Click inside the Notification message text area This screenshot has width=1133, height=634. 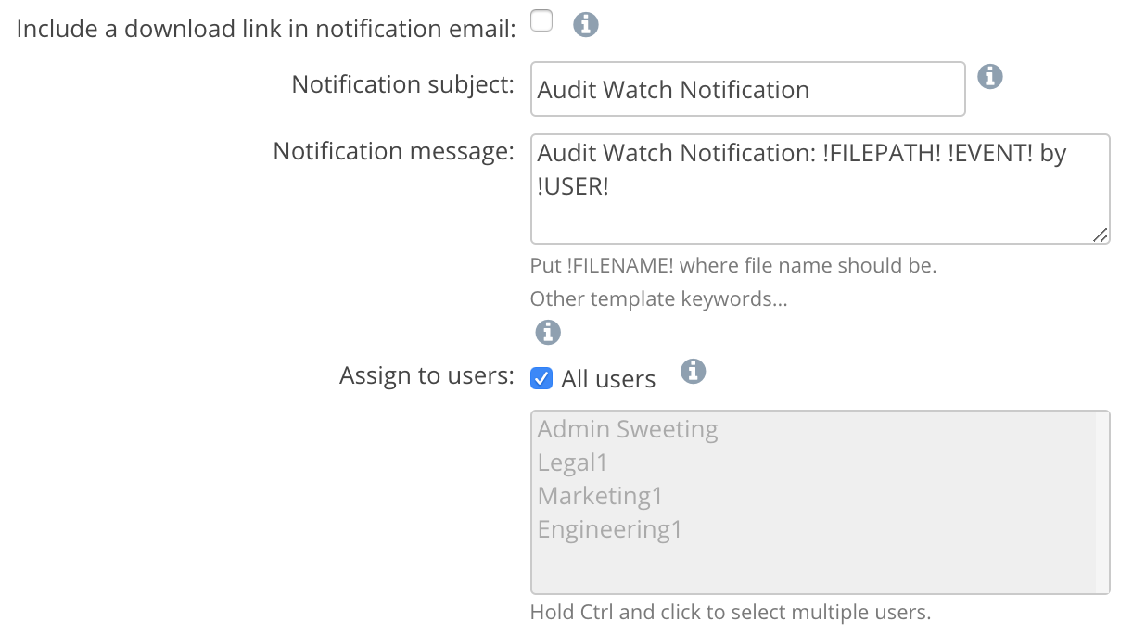(x=820, y=189)
